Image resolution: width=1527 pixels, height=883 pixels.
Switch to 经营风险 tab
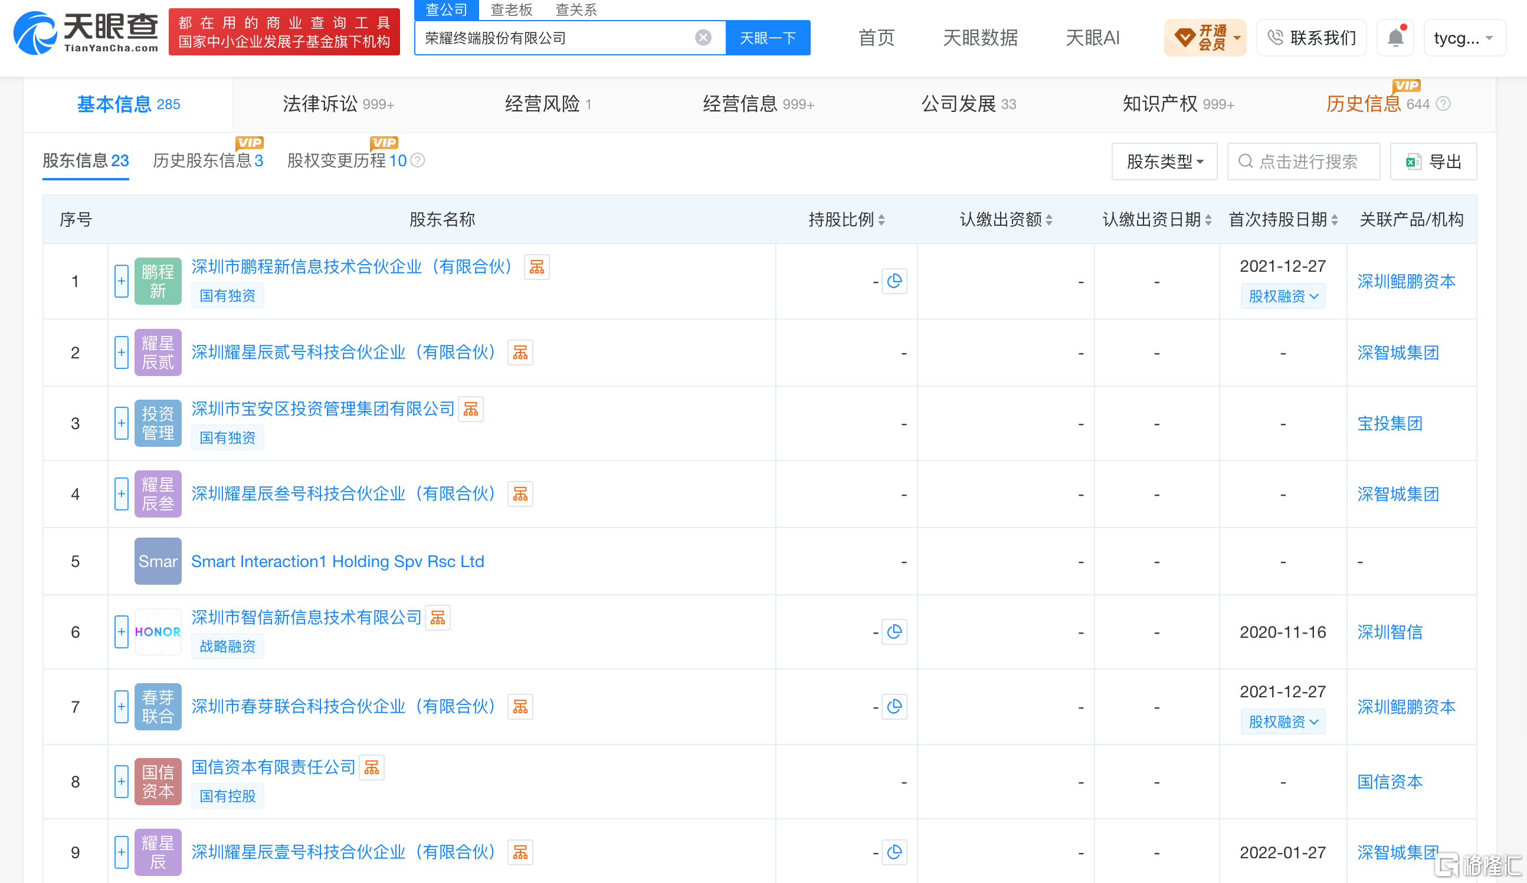tap(548, 104)
